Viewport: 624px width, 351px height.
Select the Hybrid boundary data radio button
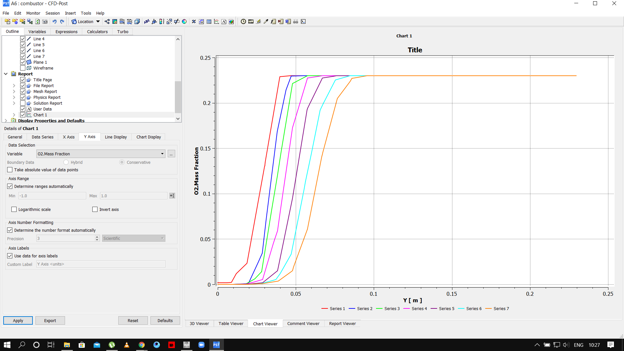(66, 162)
